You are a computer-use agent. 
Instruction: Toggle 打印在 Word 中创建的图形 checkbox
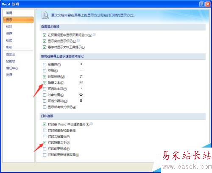[x=45, y=124]
